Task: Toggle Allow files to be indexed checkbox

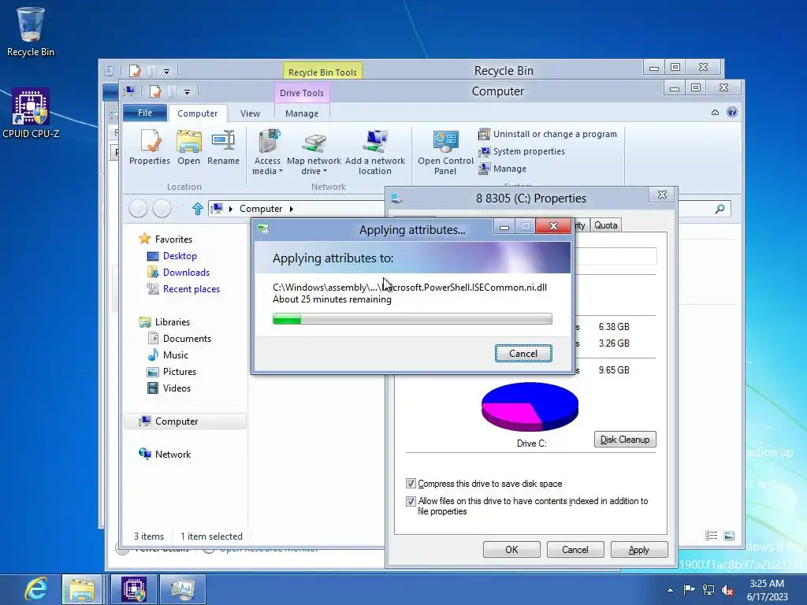Action: pyautogui.click(x=411, y=501)
